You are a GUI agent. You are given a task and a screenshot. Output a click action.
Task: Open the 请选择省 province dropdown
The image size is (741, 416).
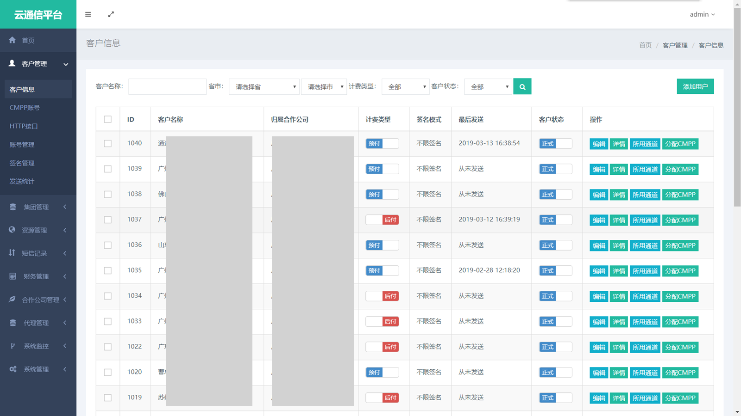click(264, 87)
